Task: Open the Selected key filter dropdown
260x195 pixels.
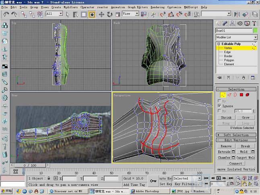Action: 200,178
